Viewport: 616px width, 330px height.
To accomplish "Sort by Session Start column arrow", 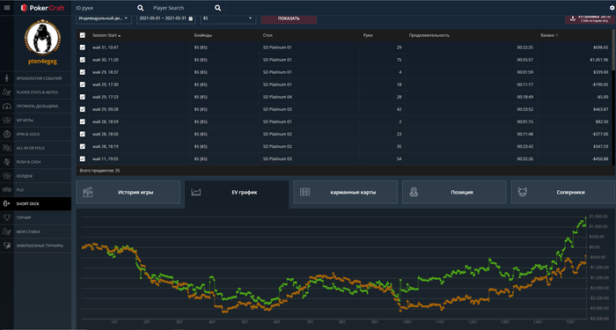I will [120, 36].
